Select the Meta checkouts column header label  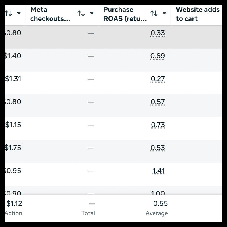[50, 14]
